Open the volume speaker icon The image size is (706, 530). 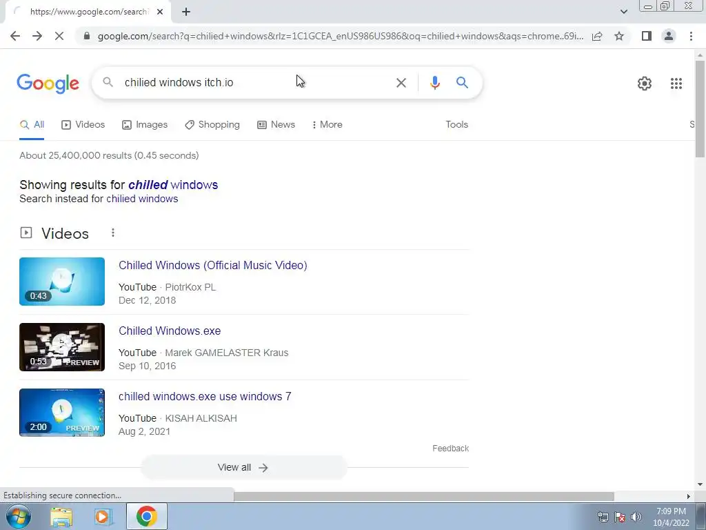click(636, 517)
